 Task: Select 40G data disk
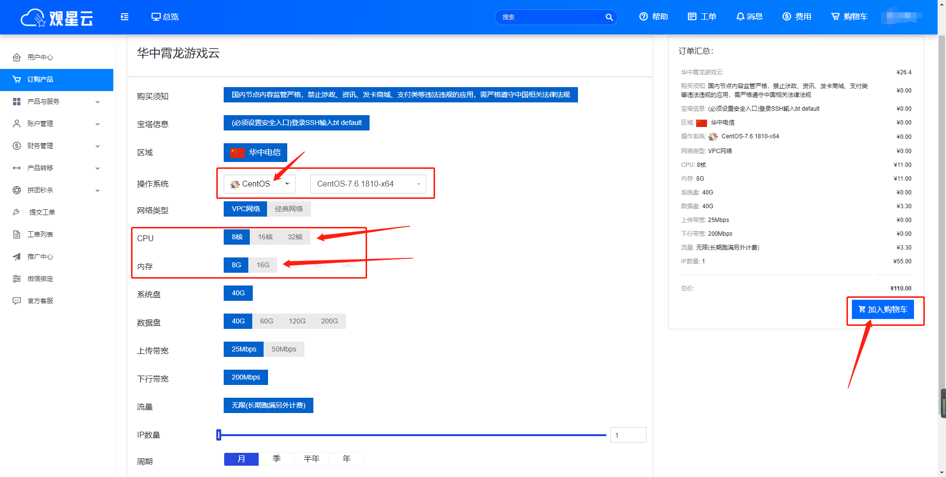238,321
